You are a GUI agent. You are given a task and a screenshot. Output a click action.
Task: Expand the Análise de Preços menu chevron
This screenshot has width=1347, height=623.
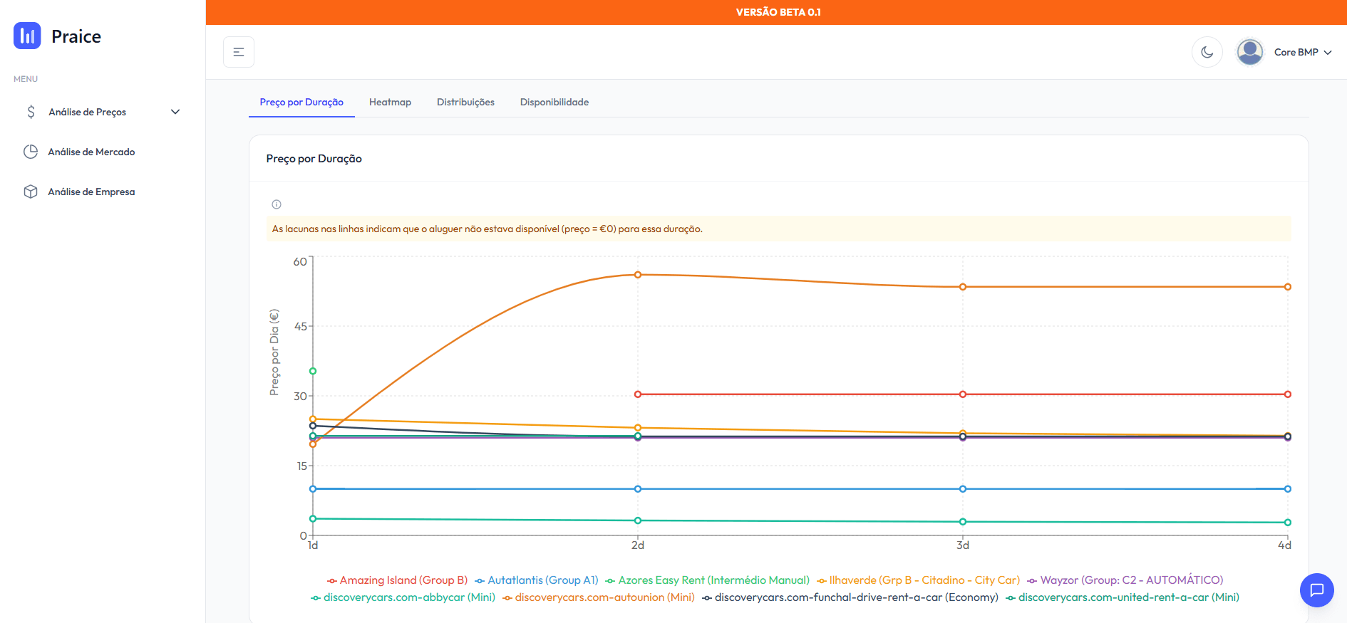pyautogui.click(x=175, y=112)
